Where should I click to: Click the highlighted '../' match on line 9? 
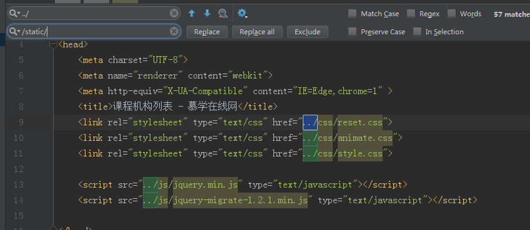coord(310,122)
